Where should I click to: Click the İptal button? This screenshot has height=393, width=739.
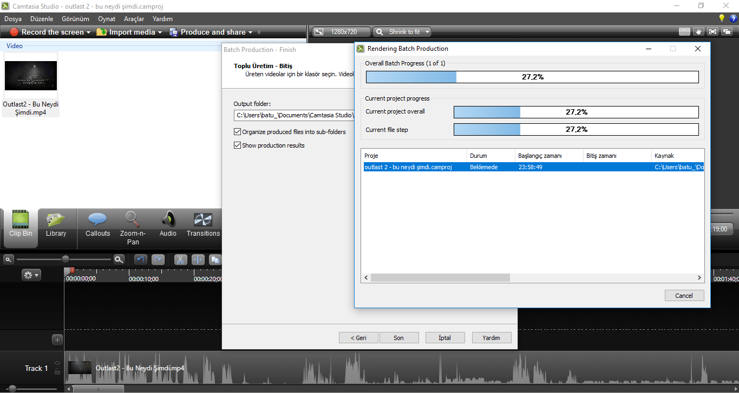[445, 337]
